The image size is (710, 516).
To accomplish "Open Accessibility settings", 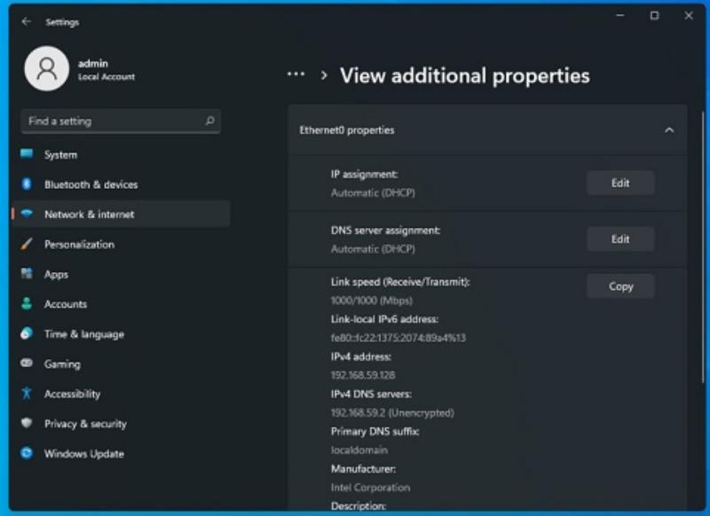I will tap(121, 394).
